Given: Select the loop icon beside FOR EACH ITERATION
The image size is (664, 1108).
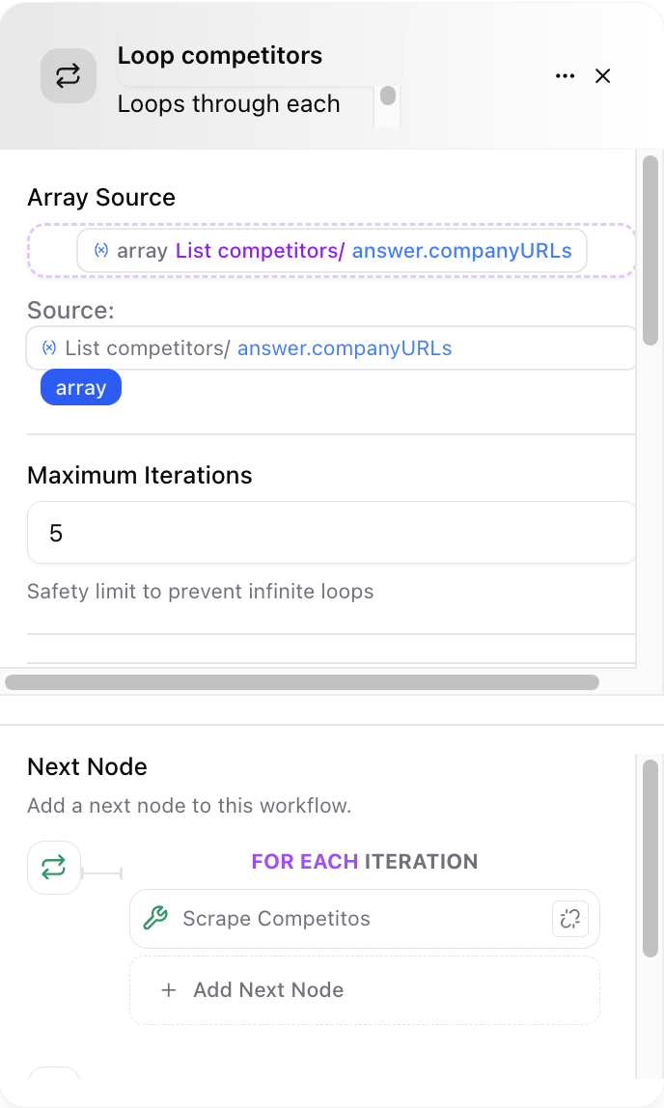Looking at the screenshot, I should (x=54, y=867).
